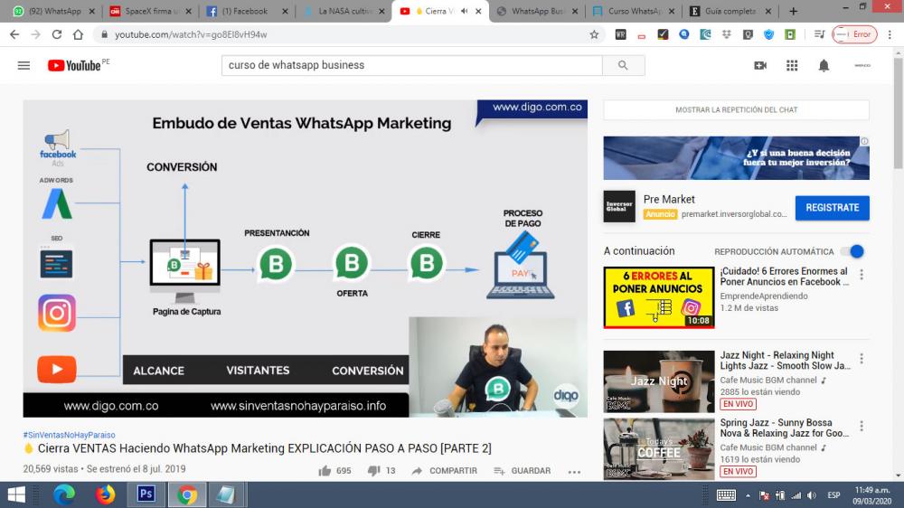Launch Photoshop from taskbar
Image resolution: width=904 pixels, height=508 pixels.
(x=146, y=494)
